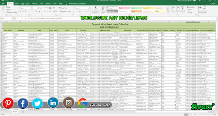Screen dimensions: 218x116
Task: Toggle Bold formatting
Action: click(x=21, y=12)
